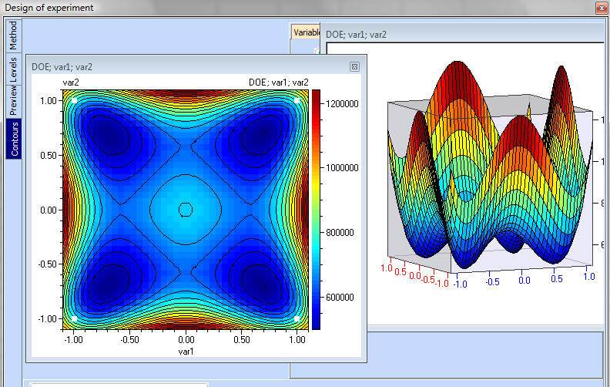
Task: Click the var2 y-axis label
Action: (71, 82)
